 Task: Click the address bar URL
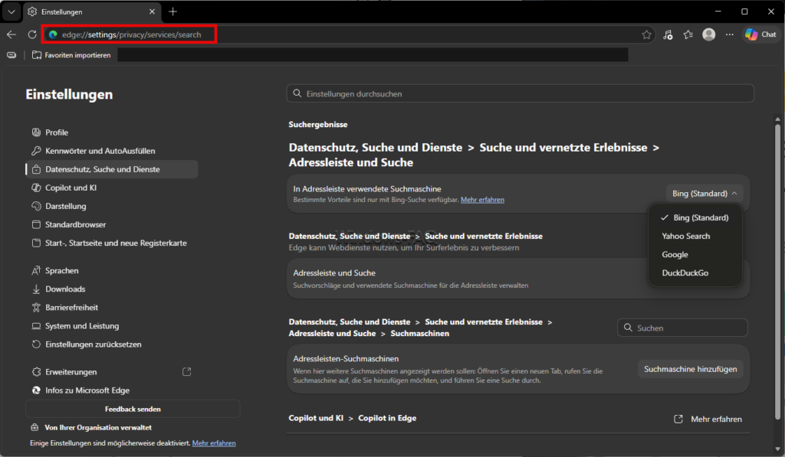coord(131,34)
